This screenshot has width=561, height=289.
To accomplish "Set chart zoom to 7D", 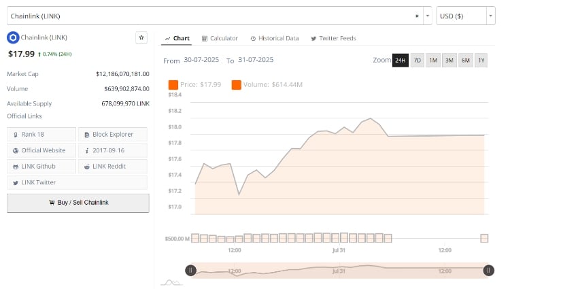I will pyautogui.click(x=417, y=61).
